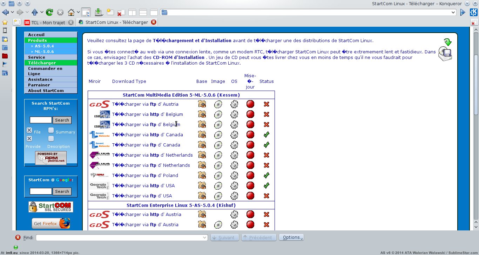Uncheck the File checkbox in RPM search
479x255 pixels.
click(29, 130)
